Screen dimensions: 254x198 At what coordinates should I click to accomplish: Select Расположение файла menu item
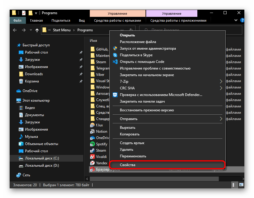click(x=168, y=42)
